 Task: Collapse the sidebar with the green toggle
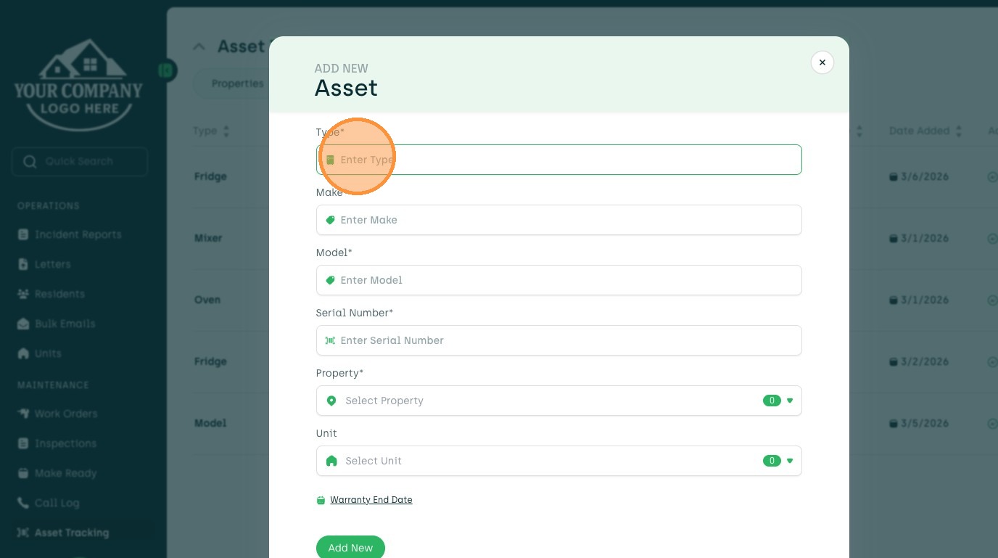(167, 70)
